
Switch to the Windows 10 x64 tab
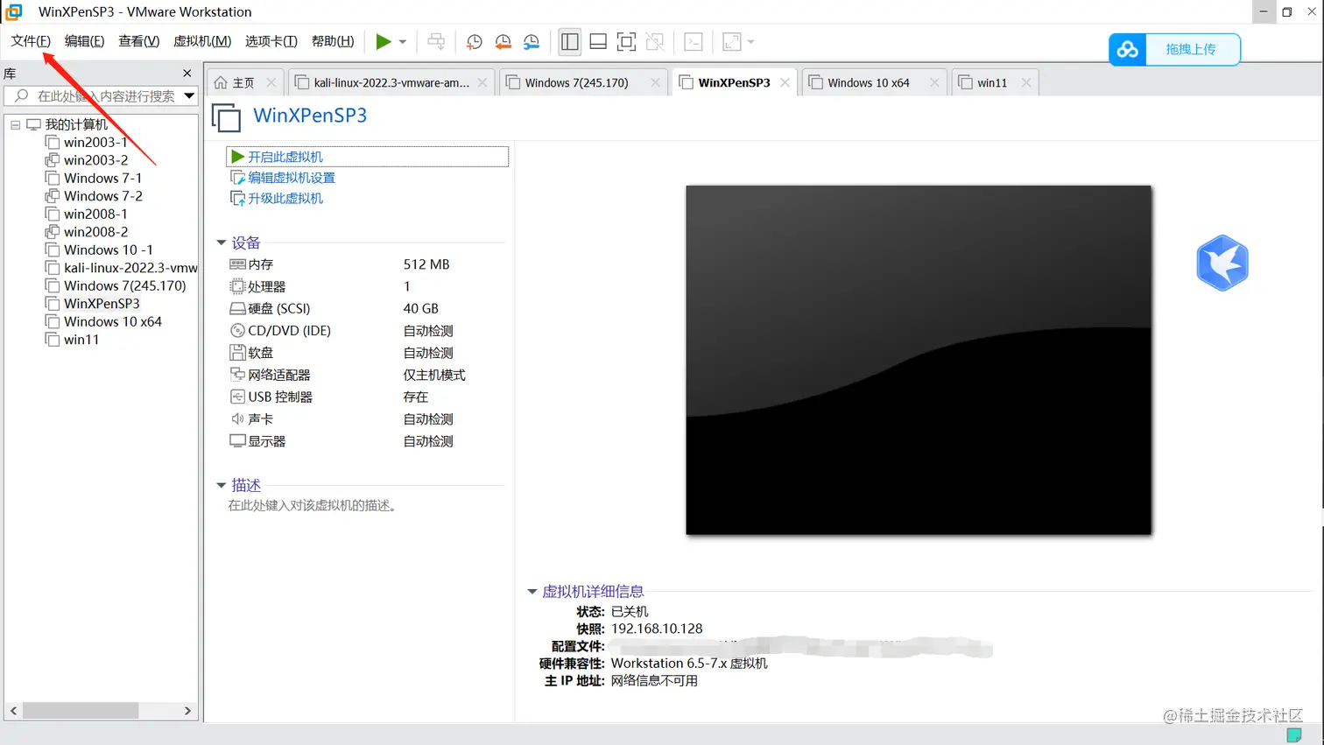(870, 81)
